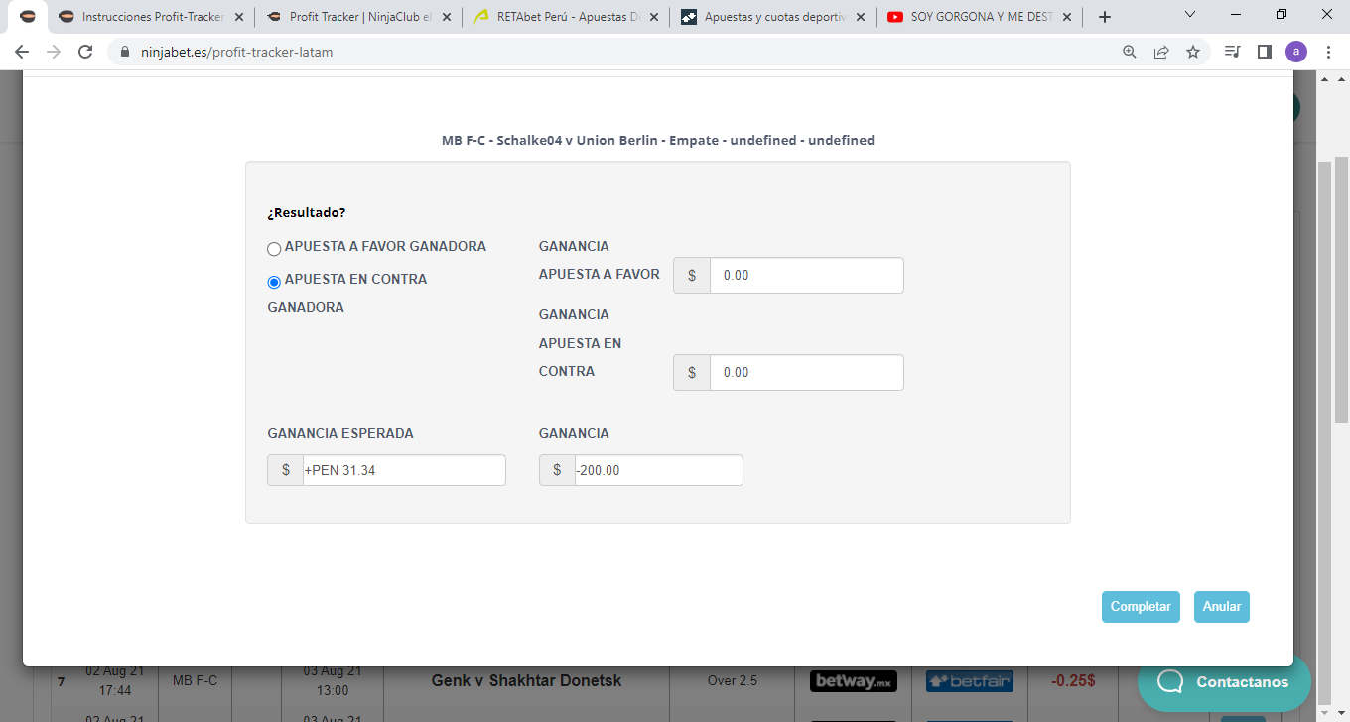
Task: Close the Instrucciones Profit-Tracker tab
Action: click(239, 17)
